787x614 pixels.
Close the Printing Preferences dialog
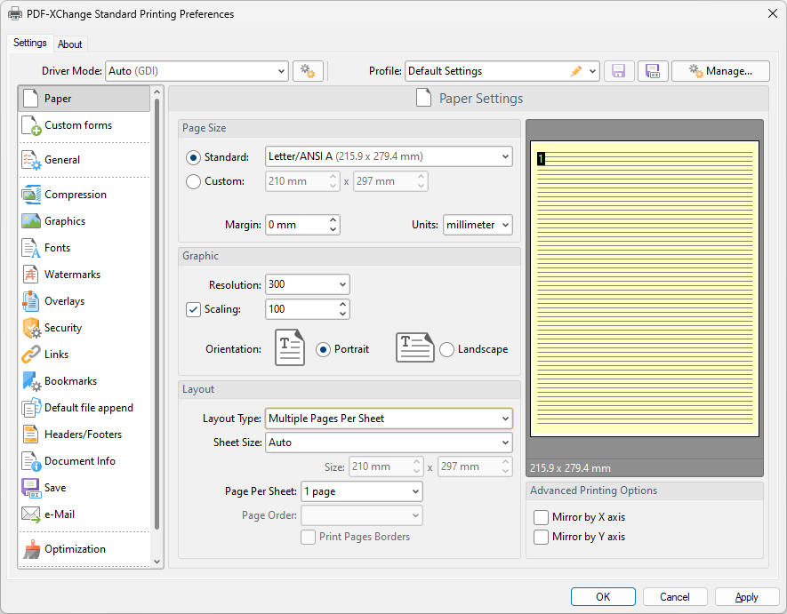(773, 13)
